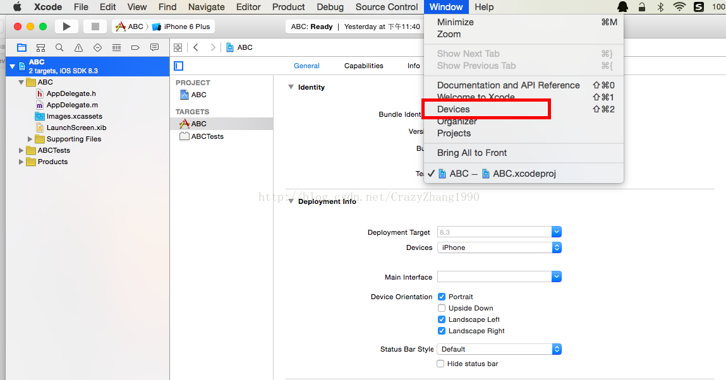Open the Status Bar Style dropdown
The height and width of the screenshot is (380, 726).
click(x=499, y=349)
